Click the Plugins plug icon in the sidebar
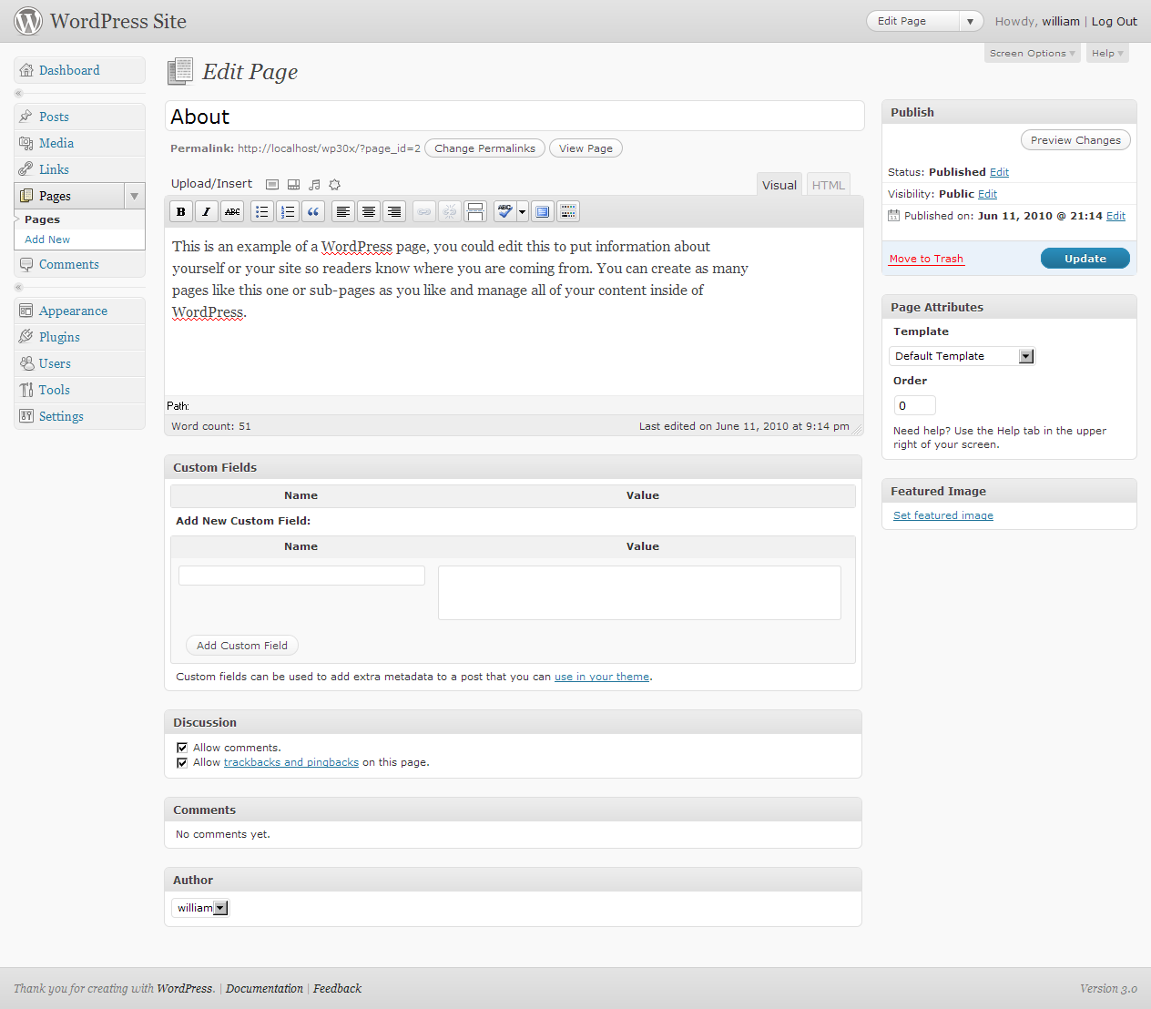This screenshot has height=1009, width=1151. pyautogui.click(x=26, y=337)
